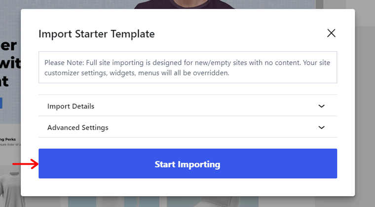Open the Advanced Settings section label

(x=78, y=128)
